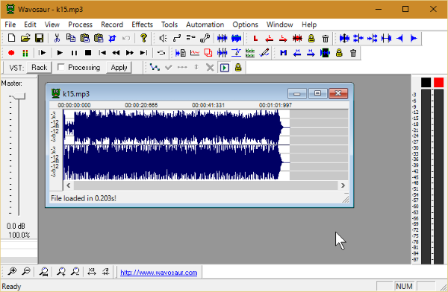Open the Window menu
Viewport: 448px width, 292px height.
(280, 25)
